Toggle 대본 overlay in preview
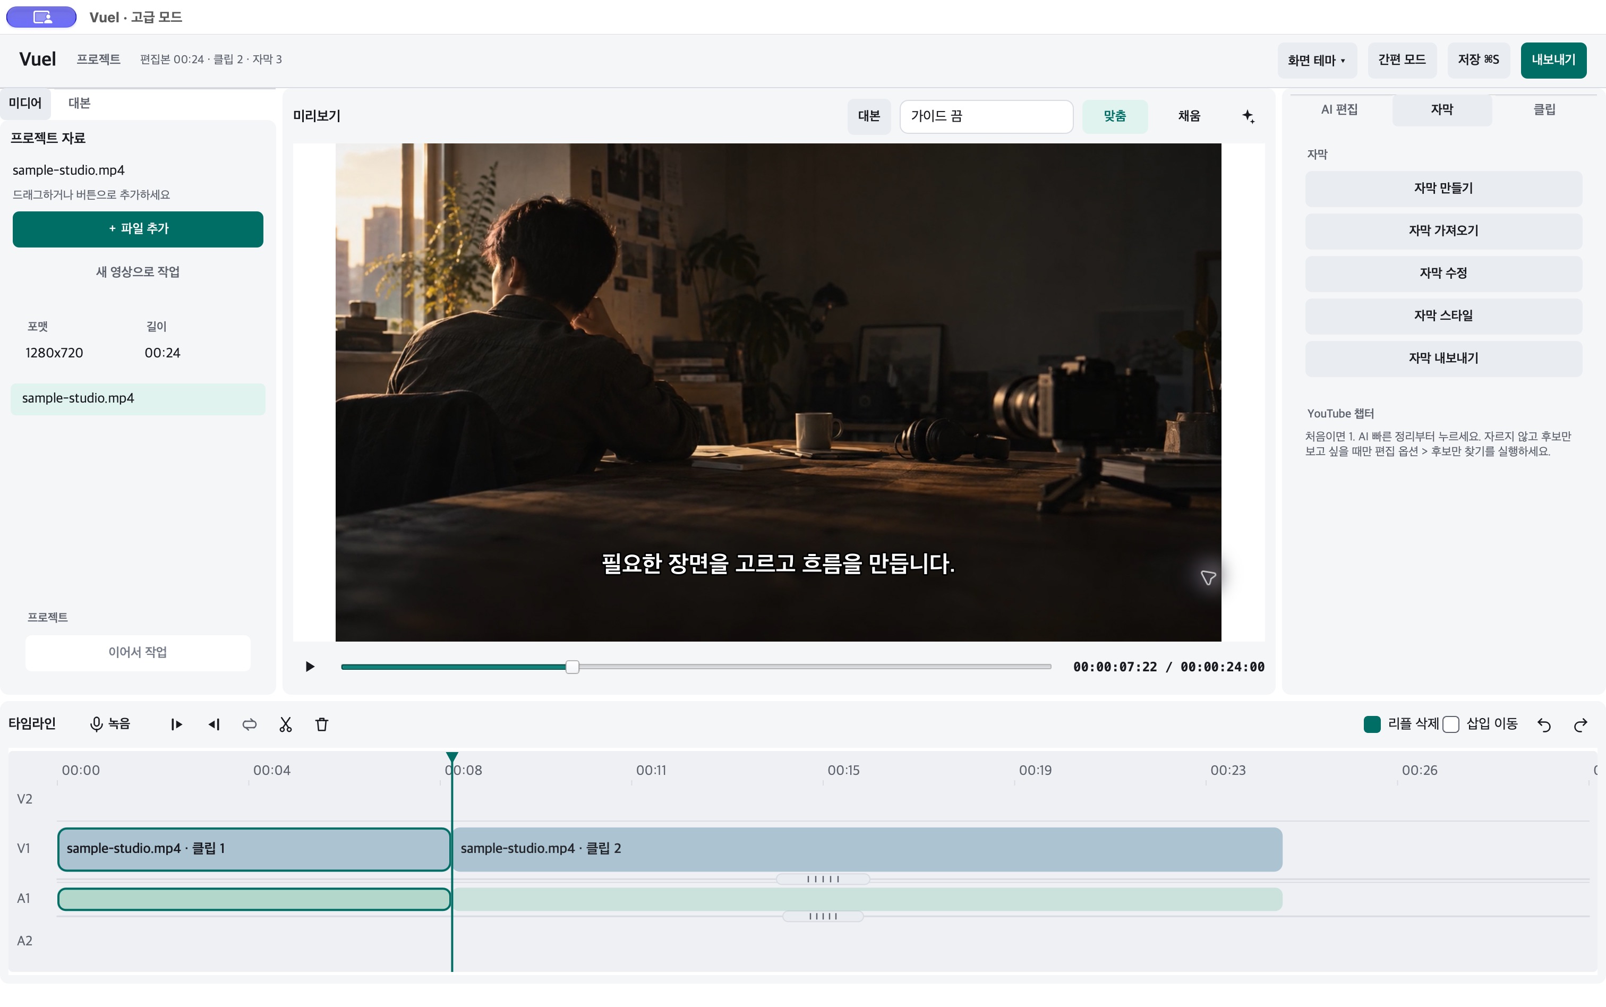This screenshot has height=1007, width=1606. pyautogui.click(x=869, y=116)
